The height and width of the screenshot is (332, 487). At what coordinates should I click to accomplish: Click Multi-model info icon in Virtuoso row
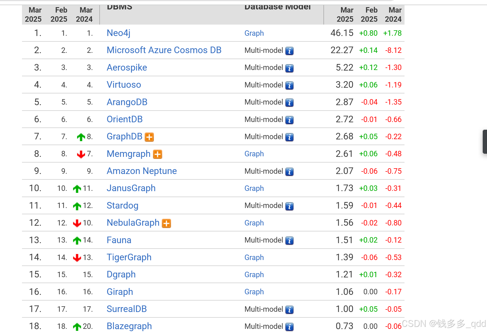click(x=289, y=85)
